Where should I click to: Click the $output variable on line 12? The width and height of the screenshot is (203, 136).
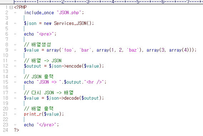click(x=33, y=66)
